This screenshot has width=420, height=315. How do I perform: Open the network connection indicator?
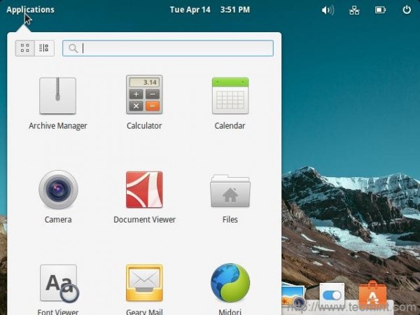(x=354, y=10)
